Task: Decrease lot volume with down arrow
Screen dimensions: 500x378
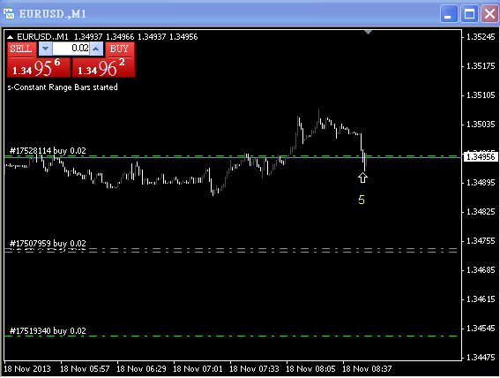Action: (45, 49)
